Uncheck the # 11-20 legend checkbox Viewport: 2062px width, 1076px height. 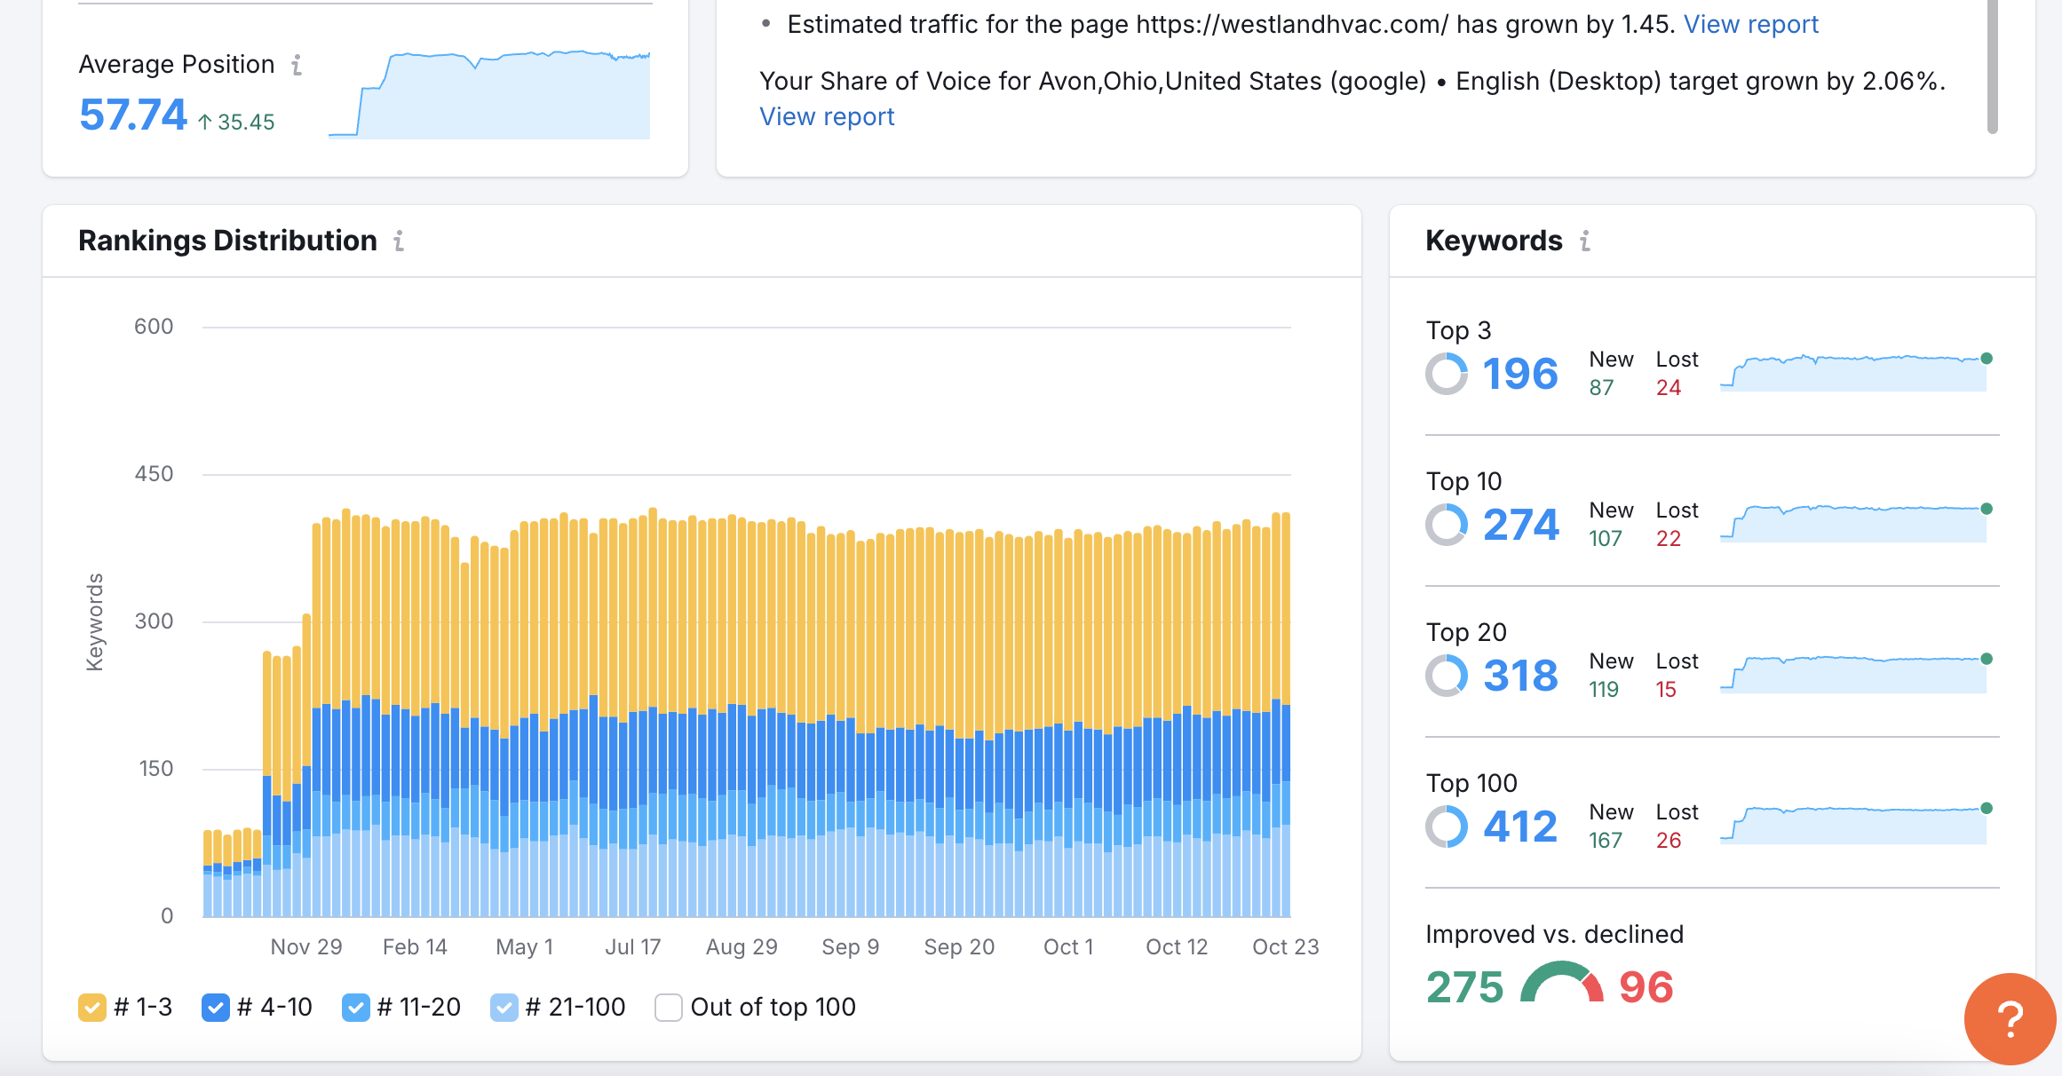coord(356,1008)
